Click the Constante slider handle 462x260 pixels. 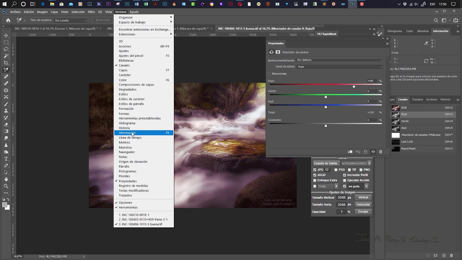tap(326, 126)
